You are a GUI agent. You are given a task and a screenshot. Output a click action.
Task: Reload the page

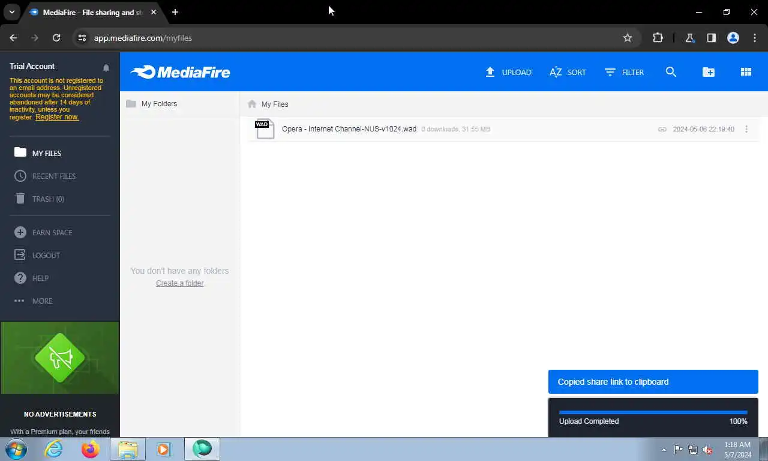pyautogui.click(x=56, y=38)
